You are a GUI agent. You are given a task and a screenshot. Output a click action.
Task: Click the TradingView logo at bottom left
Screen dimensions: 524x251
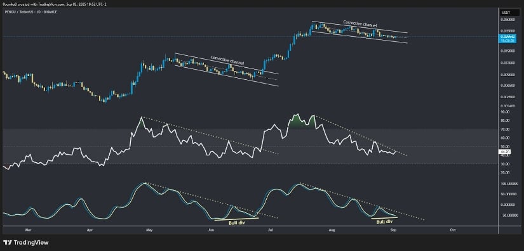tap(26, 242)
